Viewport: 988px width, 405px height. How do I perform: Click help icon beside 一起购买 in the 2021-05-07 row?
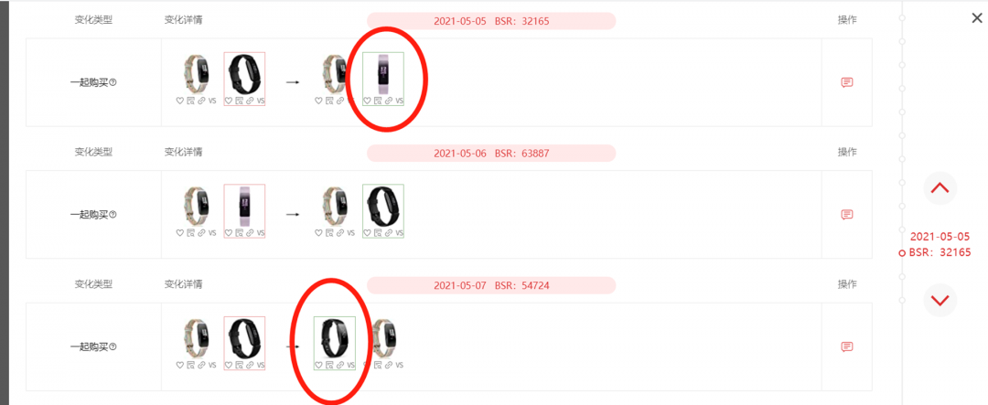pos(113,347)
